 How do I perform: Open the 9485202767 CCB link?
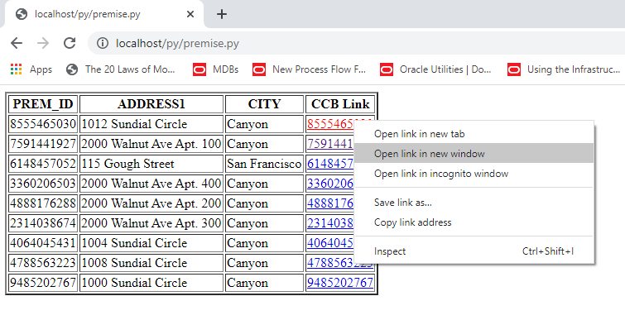(340, 283)
